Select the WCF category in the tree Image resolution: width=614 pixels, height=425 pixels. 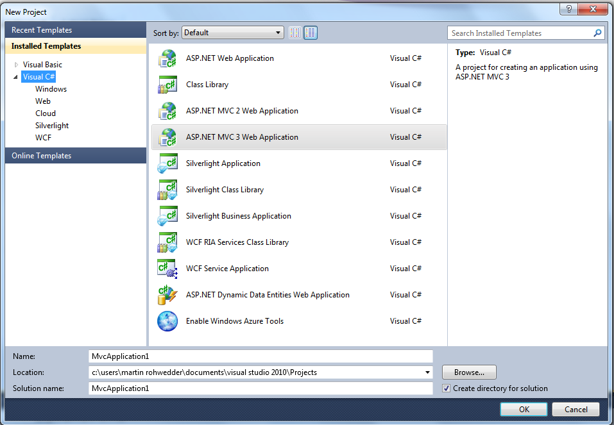(43, 138)
